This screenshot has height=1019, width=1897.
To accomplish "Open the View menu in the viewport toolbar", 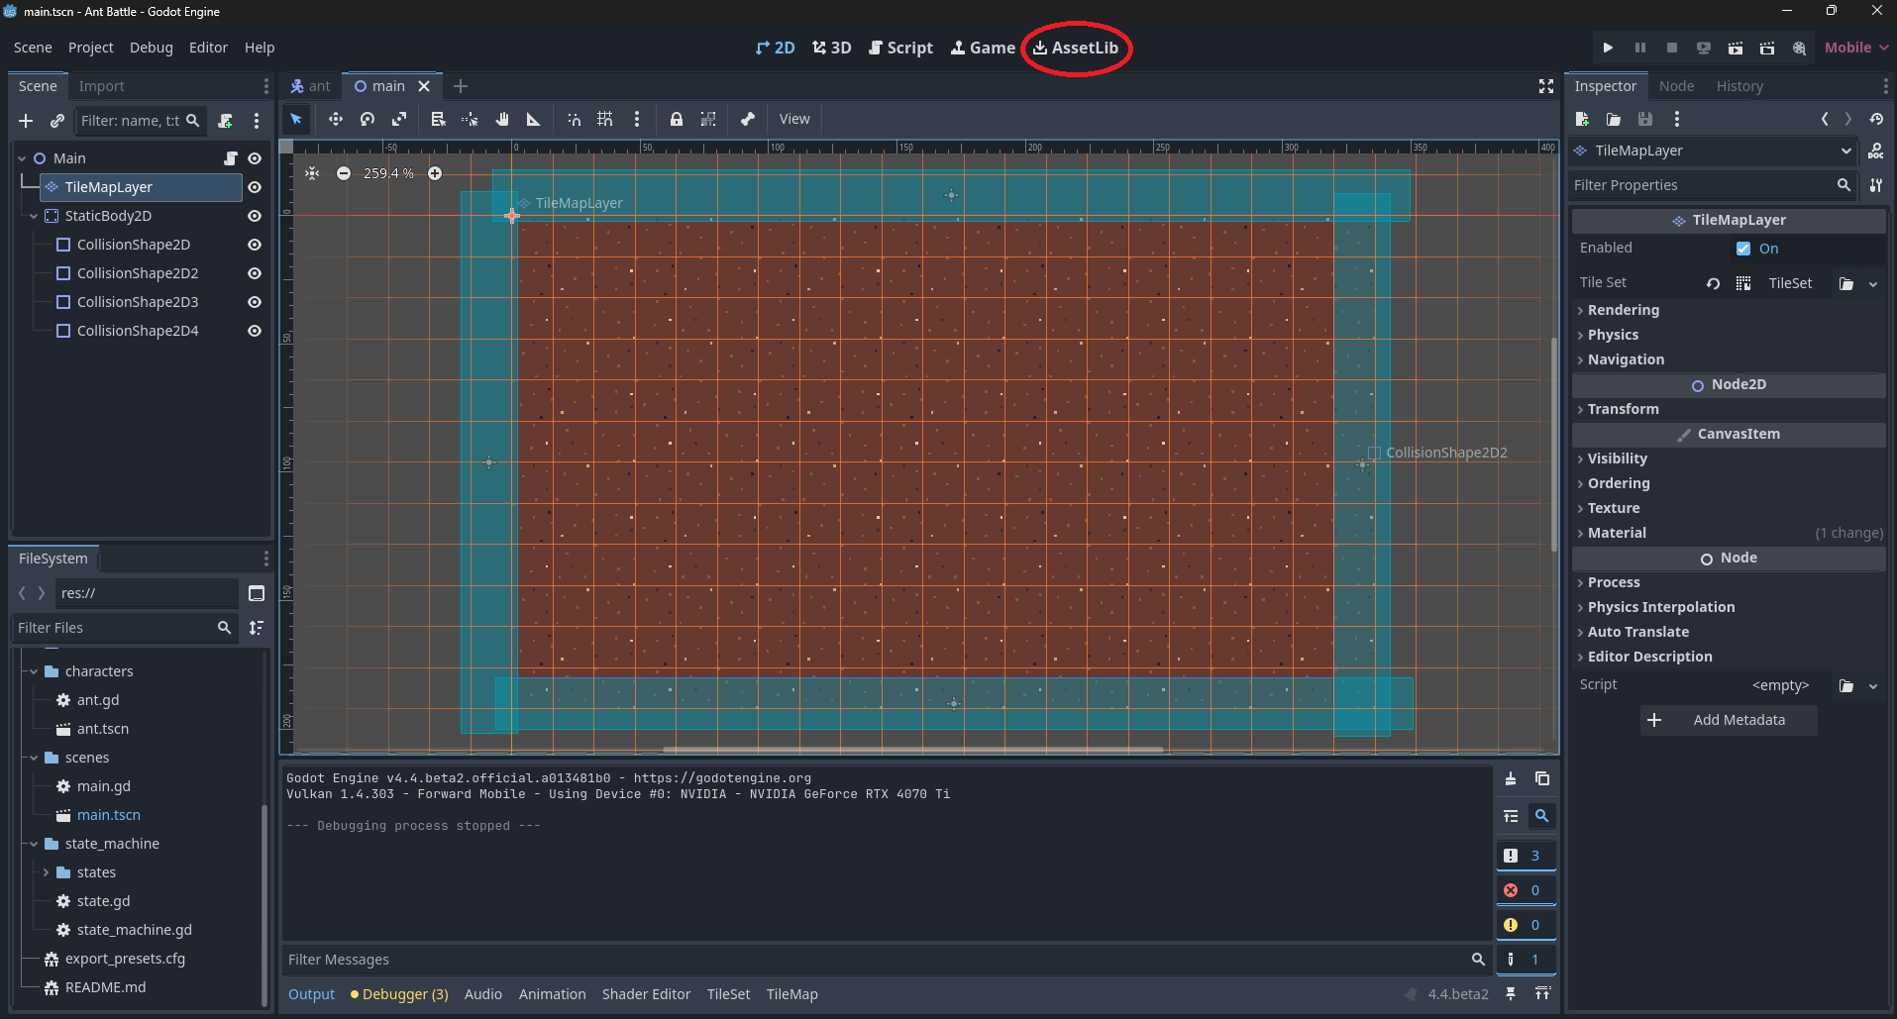I will 794,119.
